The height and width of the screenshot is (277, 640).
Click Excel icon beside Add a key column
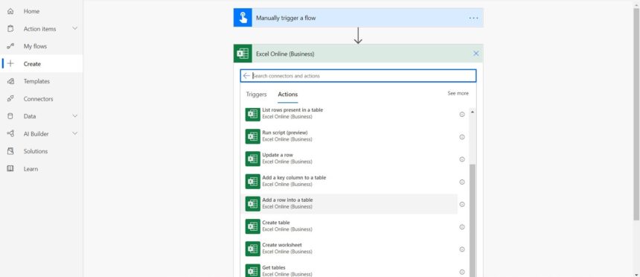click(253, 182)
